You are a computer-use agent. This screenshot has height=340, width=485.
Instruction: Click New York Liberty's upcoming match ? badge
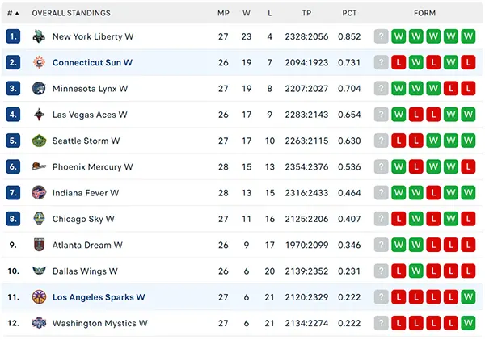(x=381, y=36)
